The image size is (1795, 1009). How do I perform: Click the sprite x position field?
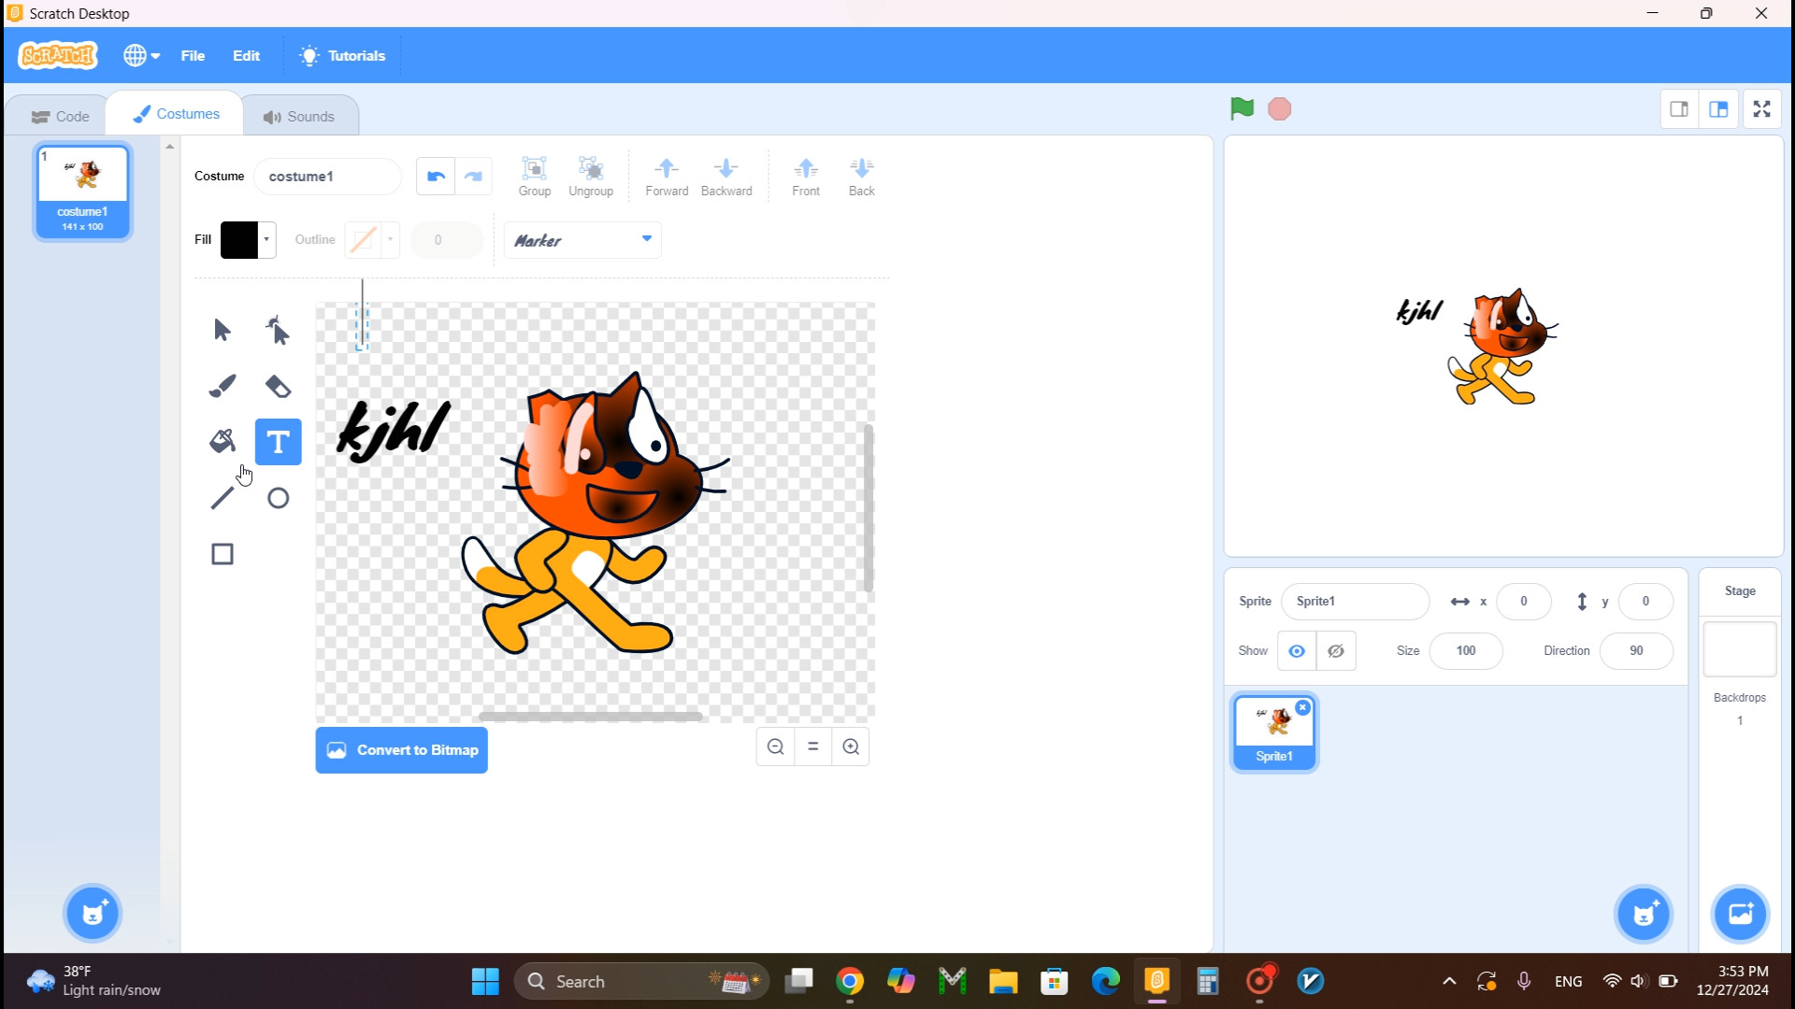tap(1523, 602)
